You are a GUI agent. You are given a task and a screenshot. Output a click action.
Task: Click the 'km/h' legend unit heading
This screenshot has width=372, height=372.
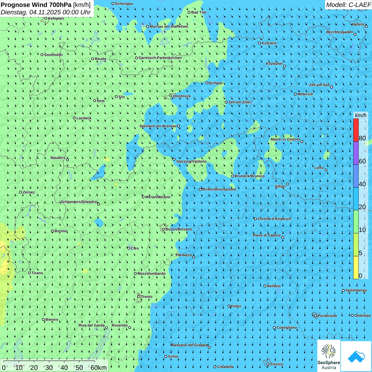tap(361, 115)
